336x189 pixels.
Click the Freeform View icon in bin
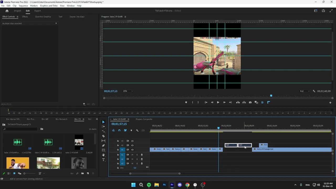tap(19, 174)
